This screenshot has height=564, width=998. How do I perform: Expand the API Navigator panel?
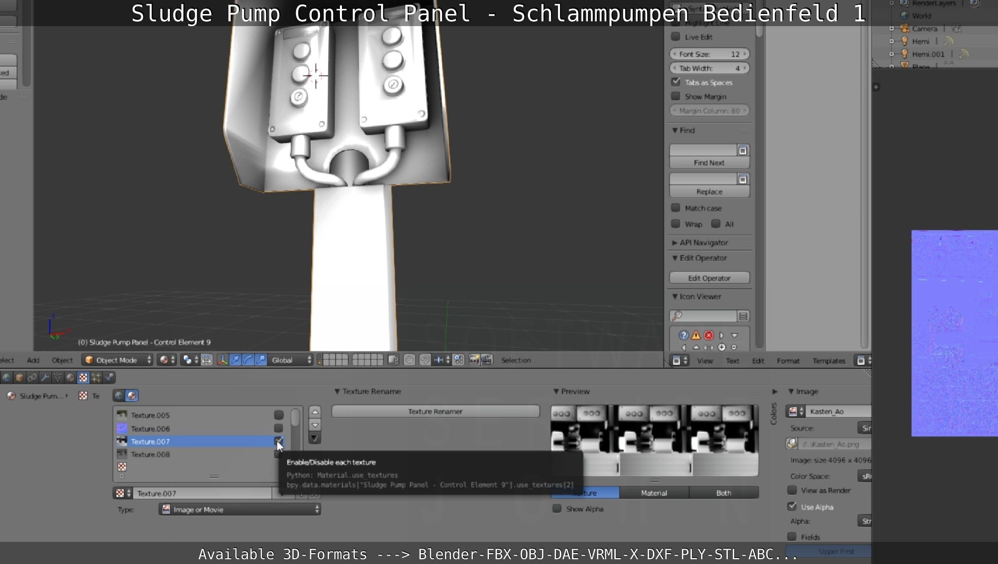click(703, 242)
